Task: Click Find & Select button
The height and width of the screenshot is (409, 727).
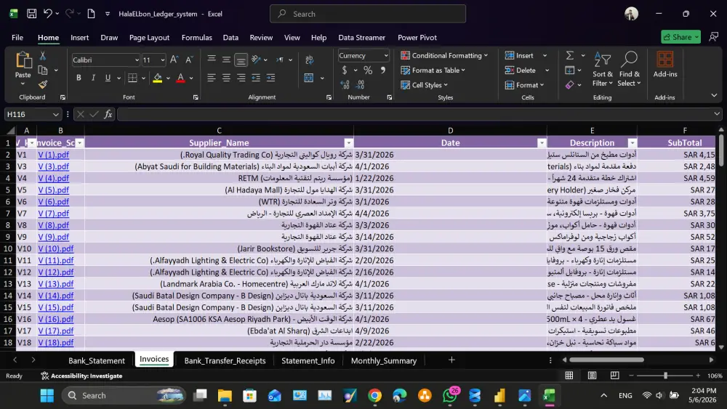Action: click(x=629, y=69)
